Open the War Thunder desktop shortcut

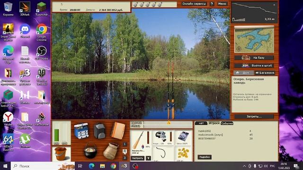(42, 119)
